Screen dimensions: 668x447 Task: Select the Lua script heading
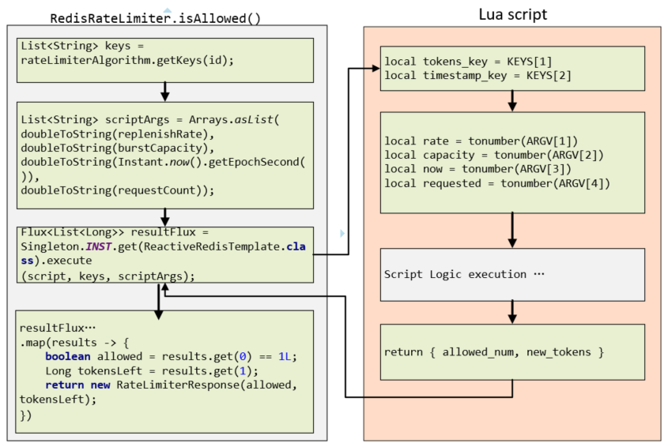tap(512, 15)
